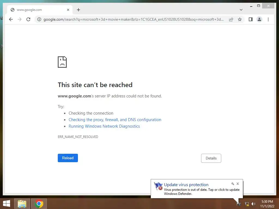Open File Explorer from taskbar
Screen dimensions: 279x209
22,204
